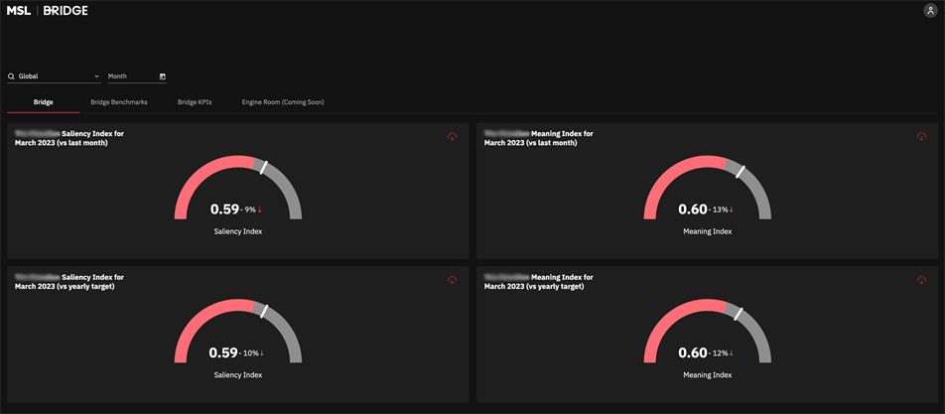Screen dimensions: 945x414
Task: Download Meaning Index vs last month card
Action: click(x=921, y=137)
